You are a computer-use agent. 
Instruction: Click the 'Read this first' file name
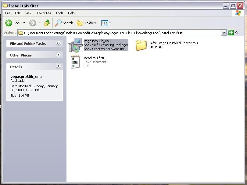pos(94,58)
